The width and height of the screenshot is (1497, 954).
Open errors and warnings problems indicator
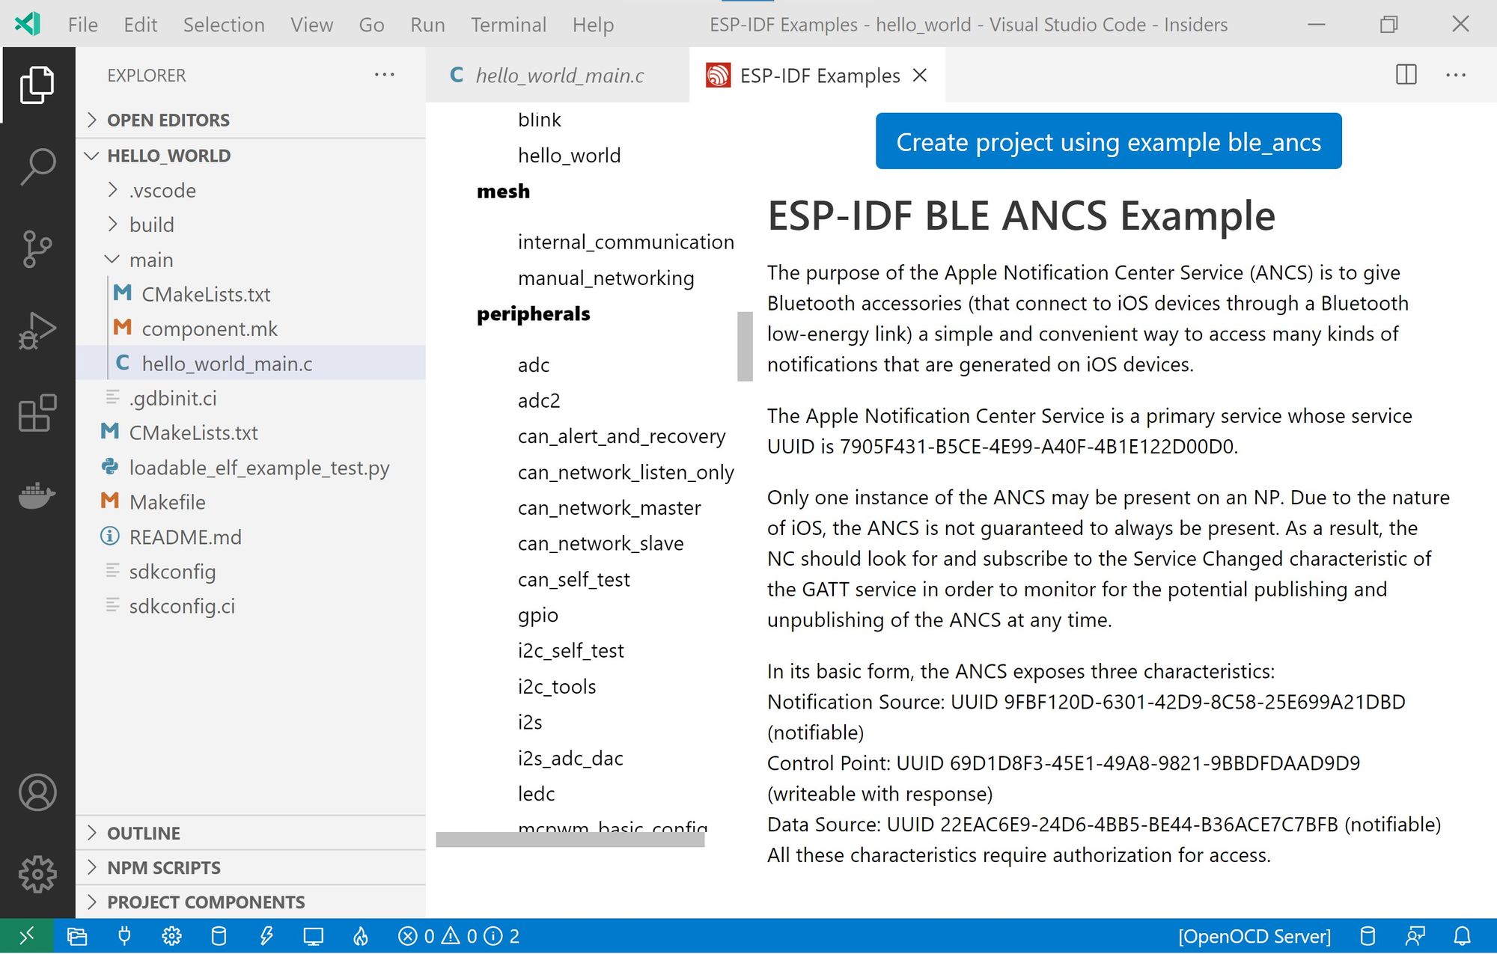(459, 936)
